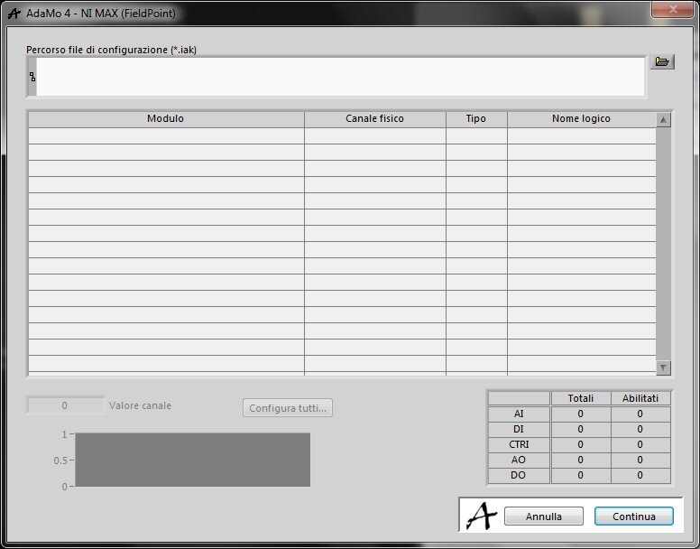Select the first empty row under Modulo
This screenshot has width=700, height=549.
click(x=165, y=135)
